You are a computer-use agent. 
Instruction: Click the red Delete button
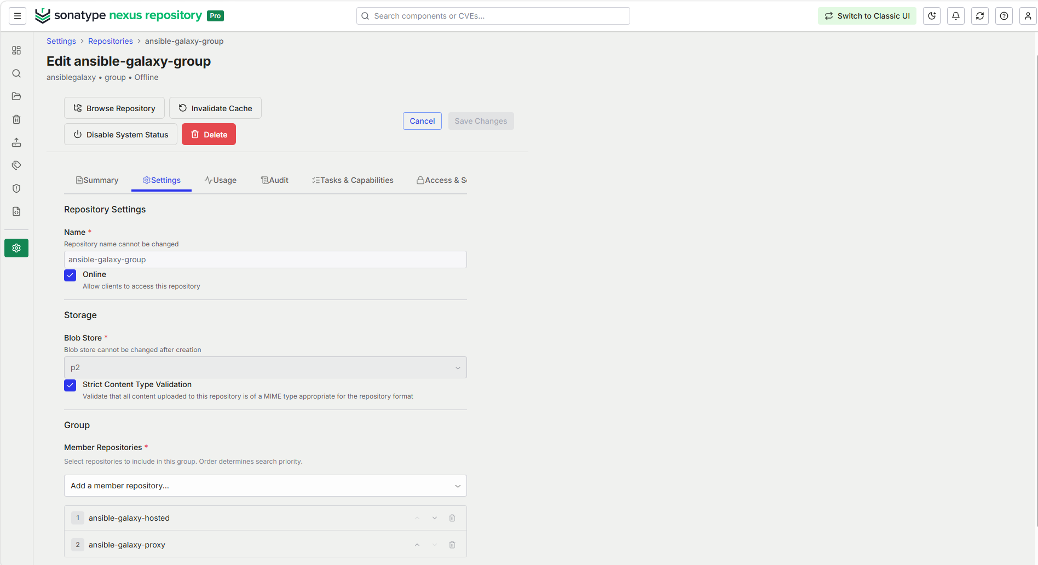[209, 134]
